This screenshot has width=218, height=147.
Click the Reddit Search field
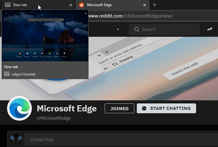pos(164,29)
